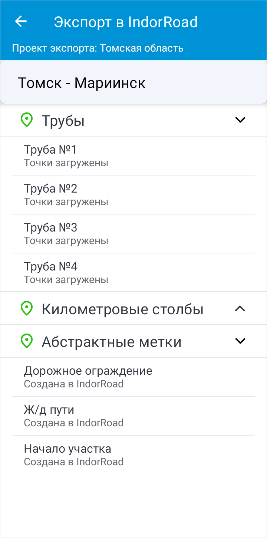The width and height of the screenshot is (267, 538).
Task: Click the pin icon beside Километровые столбы
Action: tap(26, 309)
